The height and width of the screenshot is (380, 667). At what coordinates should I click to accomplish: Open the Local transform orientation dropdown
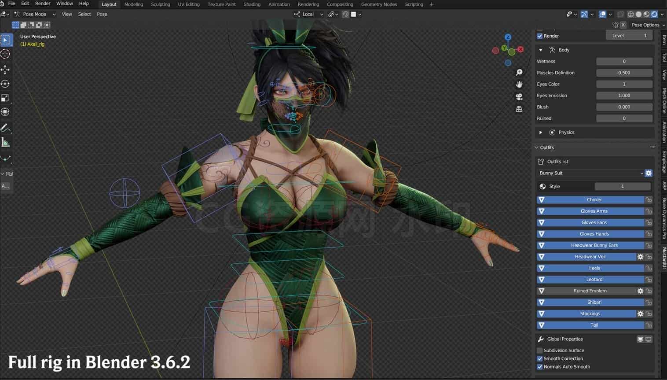[308, 14]
